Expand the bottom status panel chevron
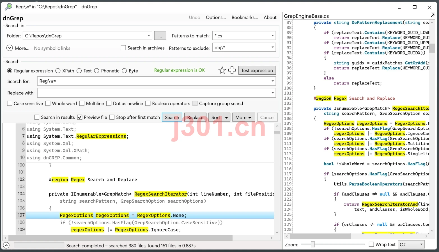Screen dimensions: 439x252 [x=6, y=245]
